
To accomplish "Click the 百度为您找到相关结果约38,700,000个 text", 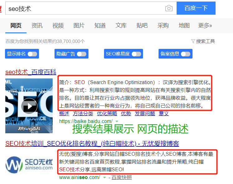I will click(x=45, y=41).
